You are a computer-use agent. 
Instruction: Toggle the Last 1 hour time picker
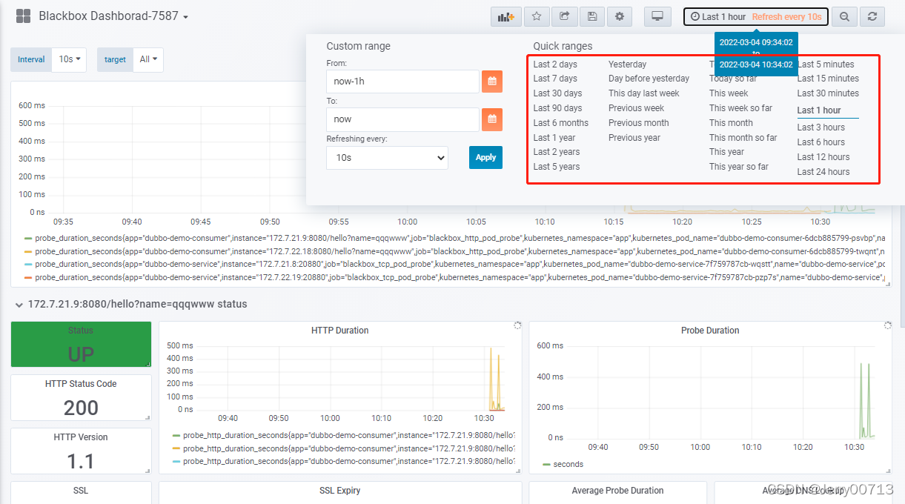click(755, 16)
